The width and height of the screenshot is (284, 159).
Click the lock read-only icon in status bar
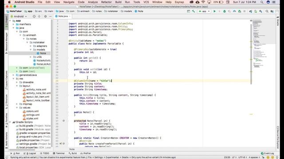coord(263,157)
